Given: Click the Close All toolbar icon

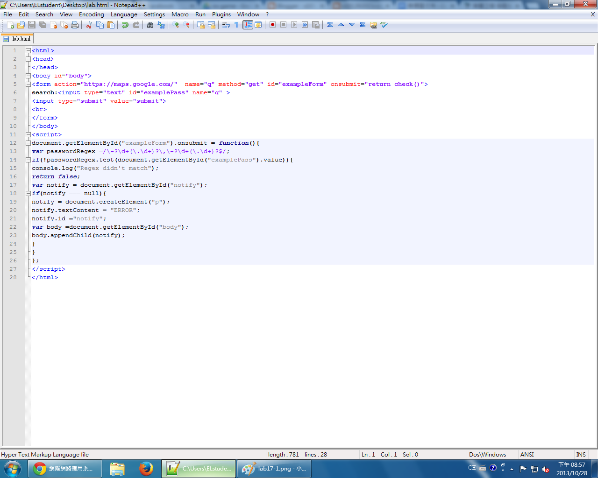Looking at the screenshot, I should (x=64, y=25).
